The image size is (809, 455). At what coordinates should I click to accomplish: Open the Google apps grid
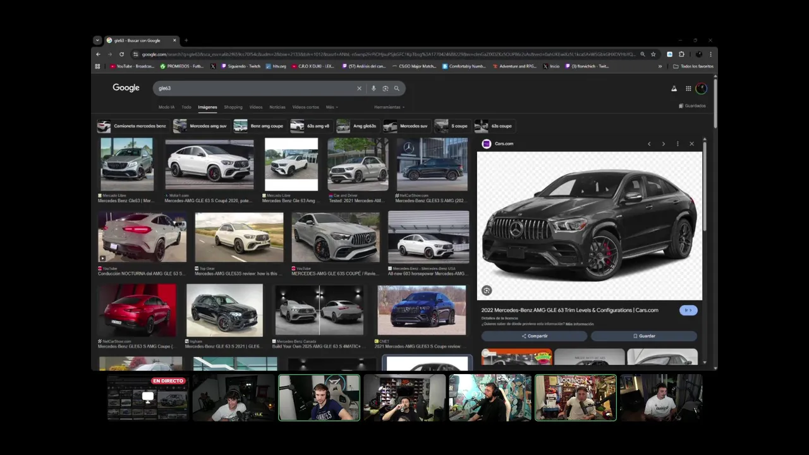coord(688,88)
